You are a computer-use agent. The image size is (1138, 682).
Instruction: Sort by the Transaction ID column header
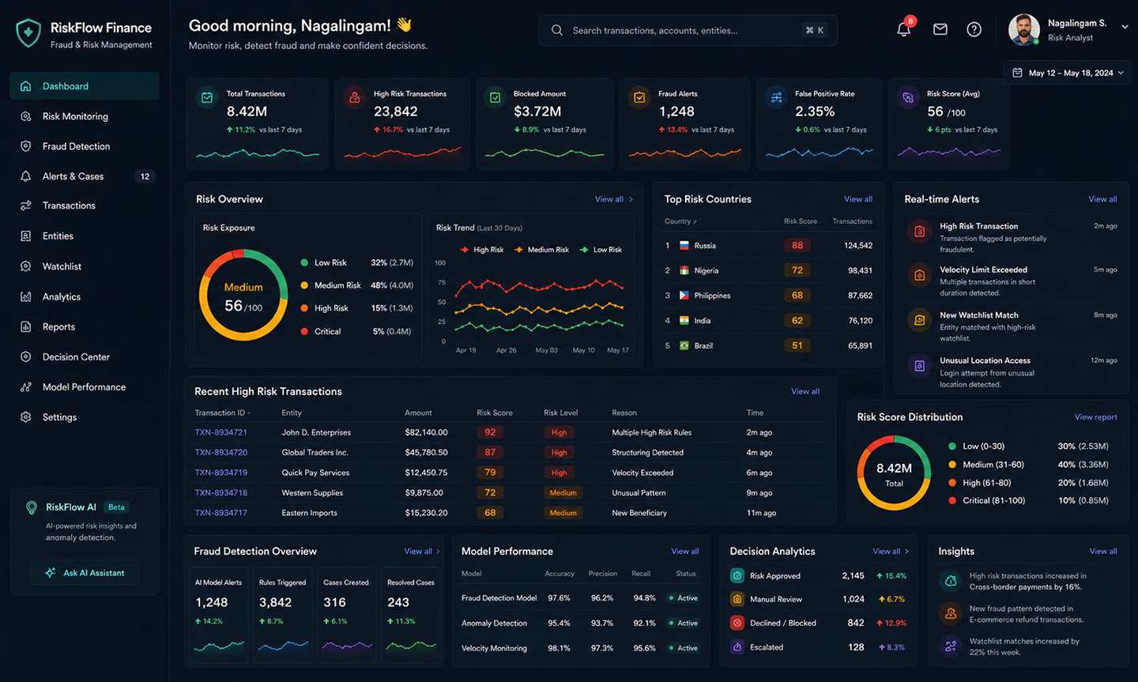coord(223,413)
